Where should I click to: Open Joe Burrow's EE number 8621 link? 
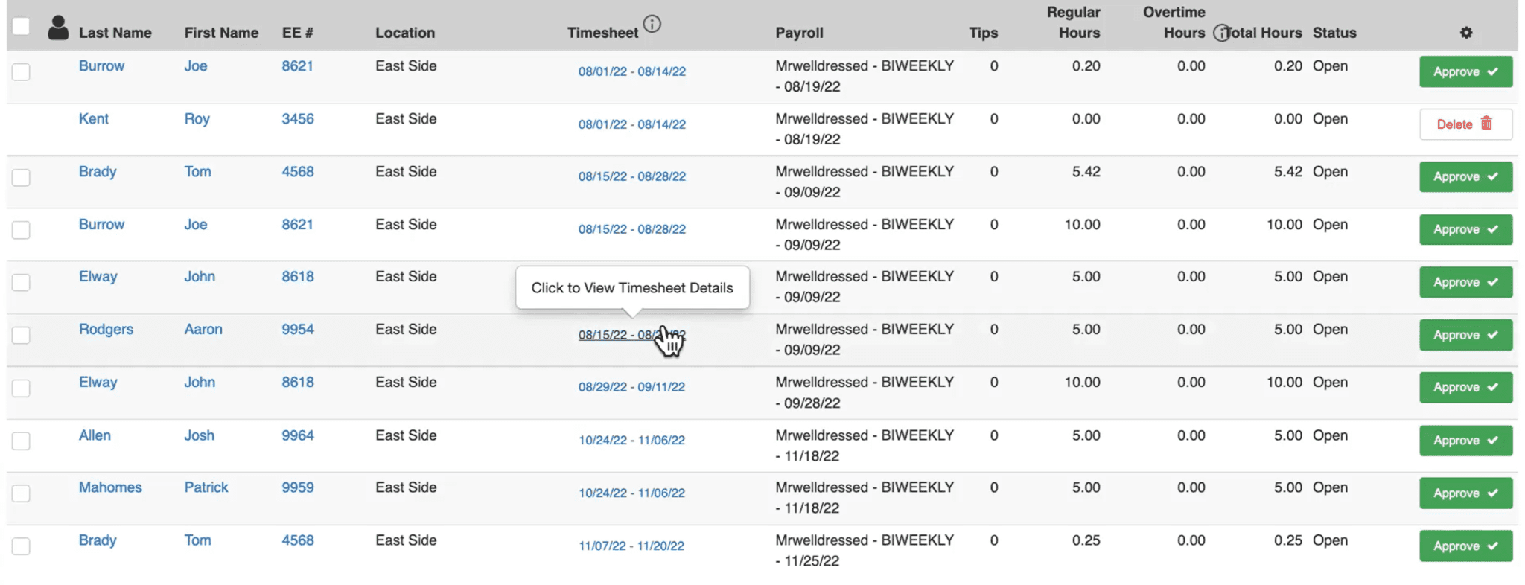(297, 65)
